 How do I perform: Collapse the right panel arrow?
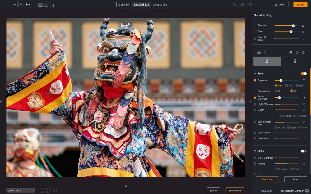[x=250, y=102]
